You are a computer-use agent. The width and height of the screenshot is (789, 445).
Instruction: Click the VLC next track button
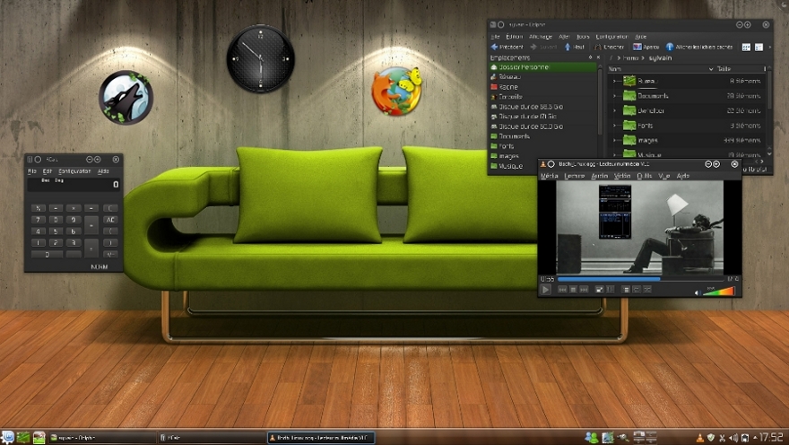tap(584, 290)
